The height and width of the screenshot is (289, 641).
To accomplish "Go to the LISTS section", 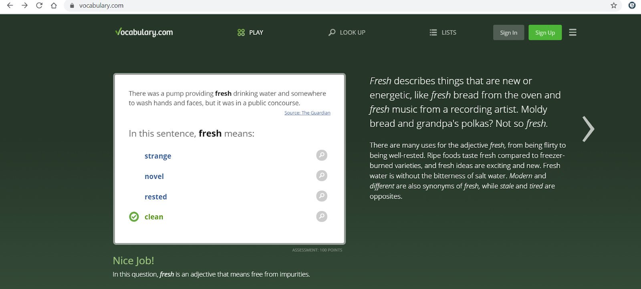I will 443,32.
